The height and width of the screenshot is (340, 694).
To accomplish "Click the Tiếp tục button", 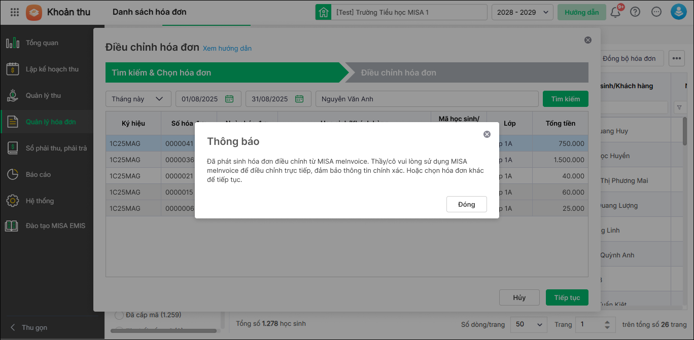I will [567, 298].
